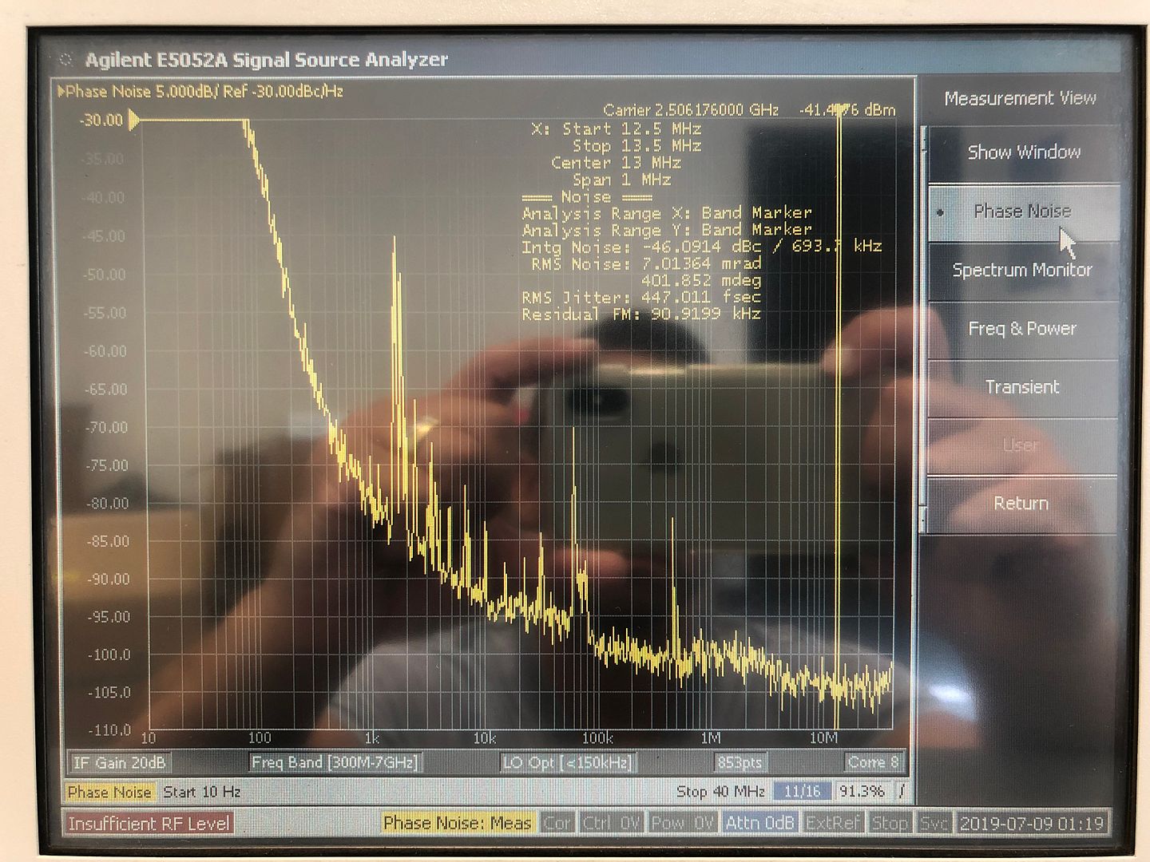Viewport: 1150px width, 862px height.
Task: Click the Freq Band [300M-7GHz] status field
Action: coord(335,763)
